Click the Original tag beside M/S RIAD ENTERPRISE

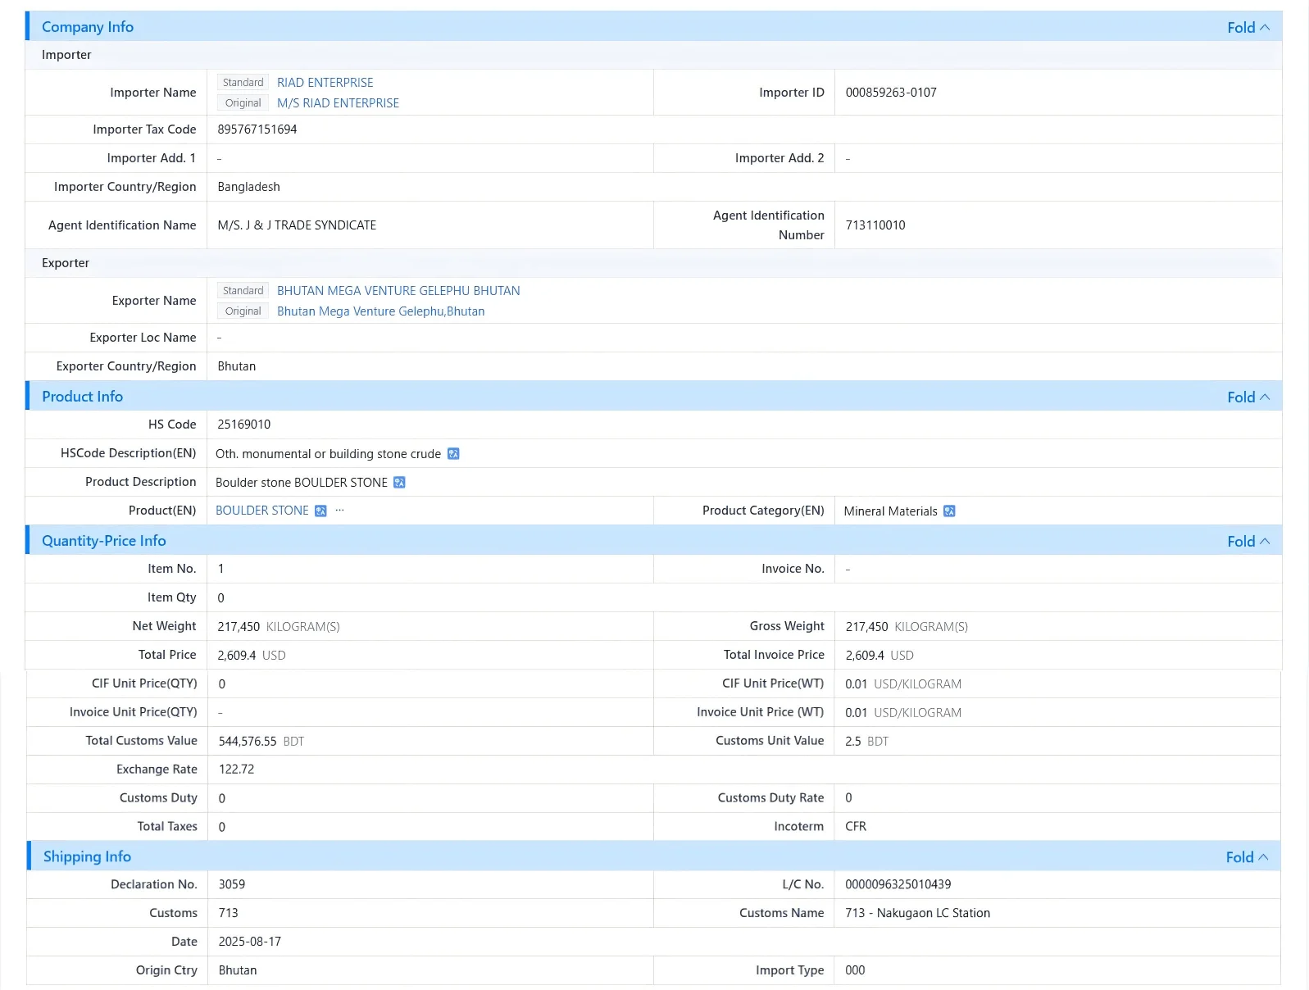pos(243,103)
